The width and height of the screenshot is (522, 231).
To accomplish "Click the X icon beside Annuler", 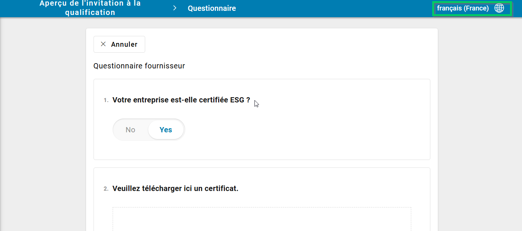I will pos(103,44).
